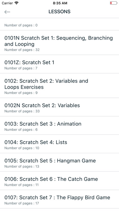Tap the 8:35 AM clock
Image resolution: width=119 pixels, height=212 pixels.
tap(60, 3)
